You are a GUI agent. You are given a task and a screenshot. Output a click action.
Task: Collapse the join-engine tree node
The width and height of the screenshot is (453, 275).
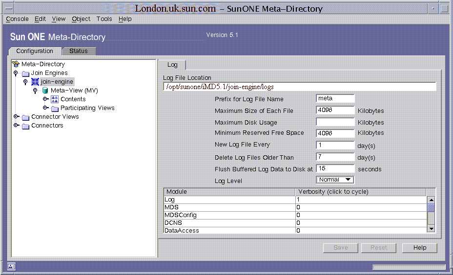click(x=25, y=82)
